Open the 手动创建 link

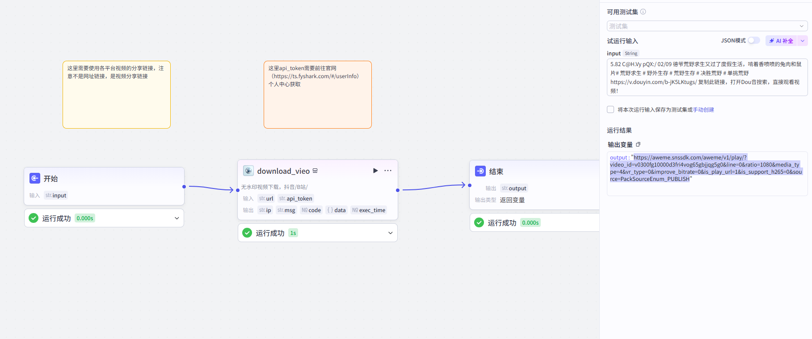click(x=703, y=109)
